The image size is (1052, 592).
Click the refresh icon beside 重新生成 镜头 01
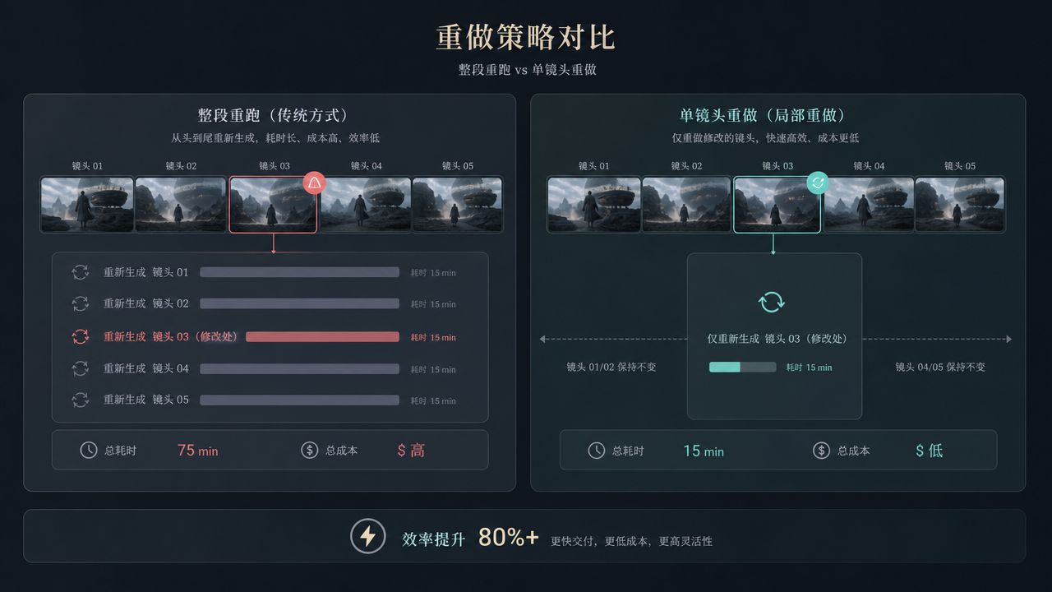[x=81, y=272]
